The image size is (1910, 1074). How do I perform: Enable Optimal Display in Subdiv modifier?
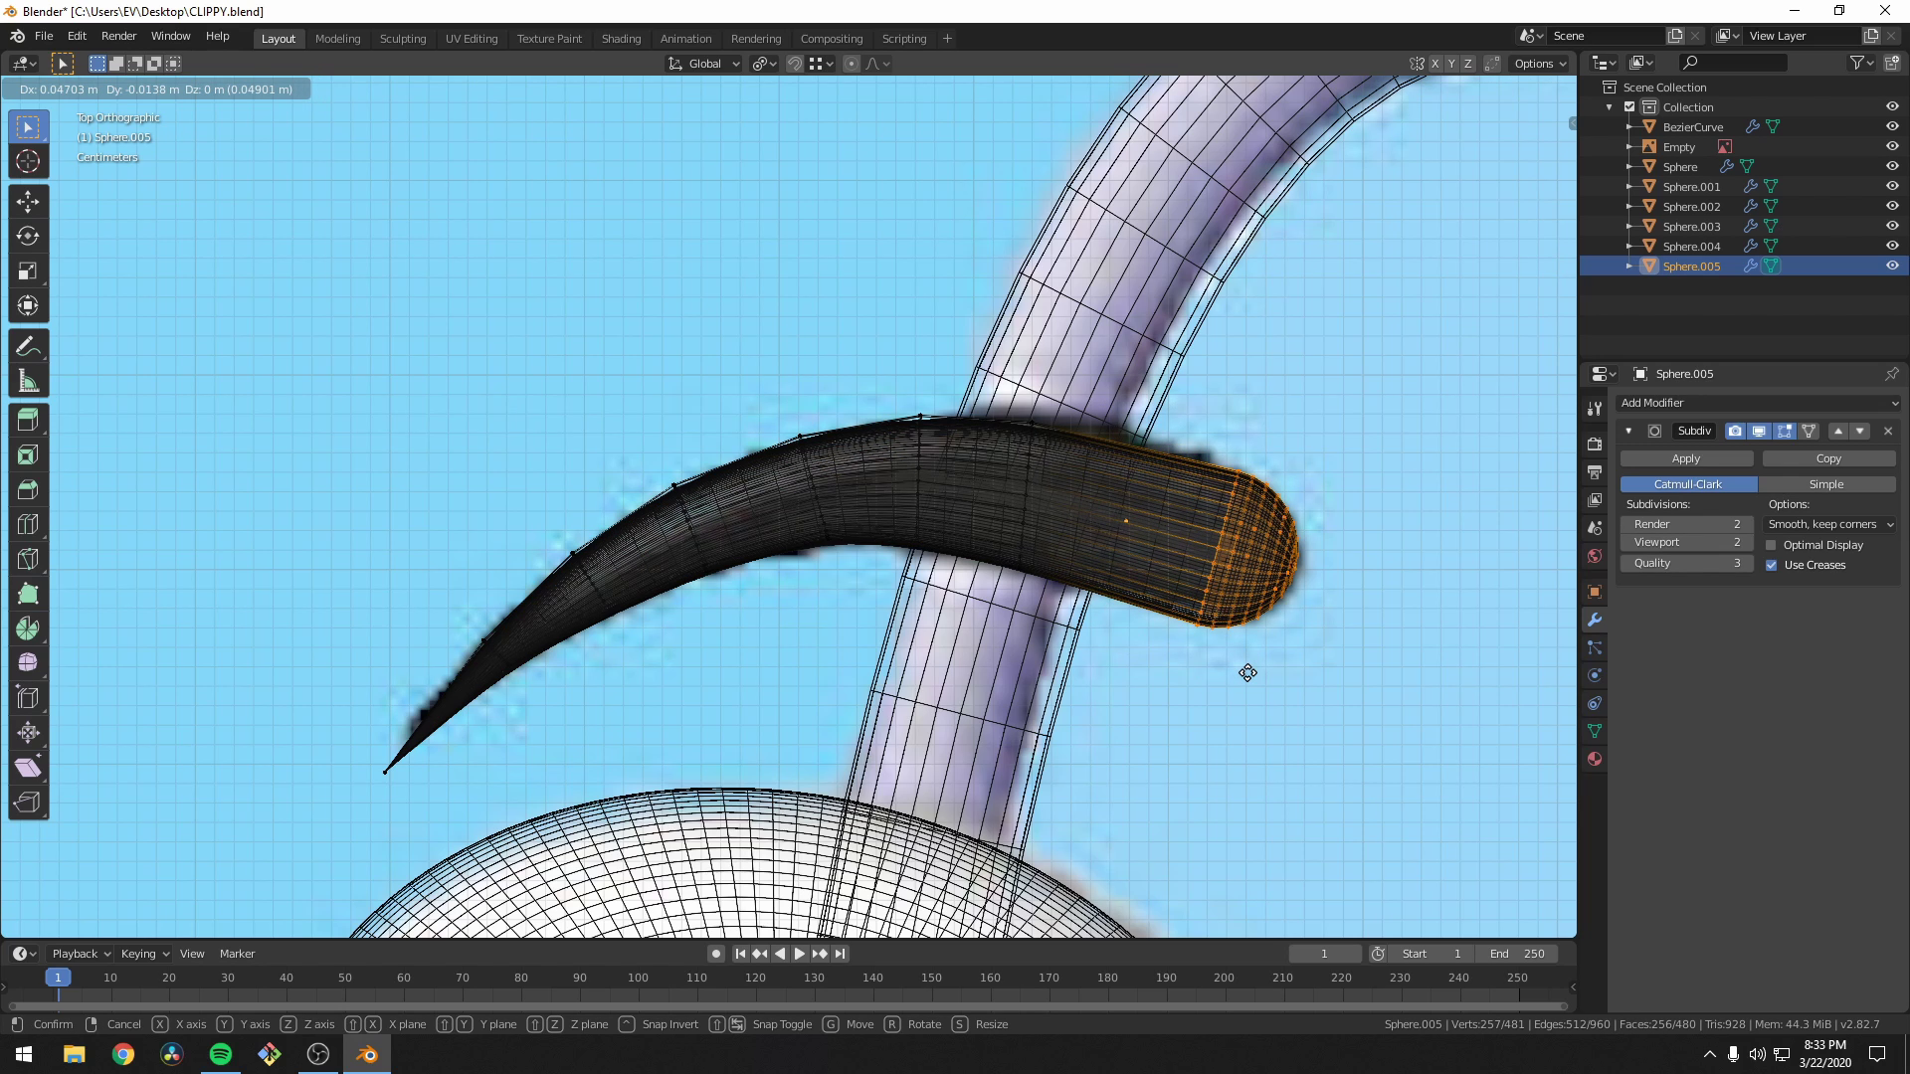1772,545
